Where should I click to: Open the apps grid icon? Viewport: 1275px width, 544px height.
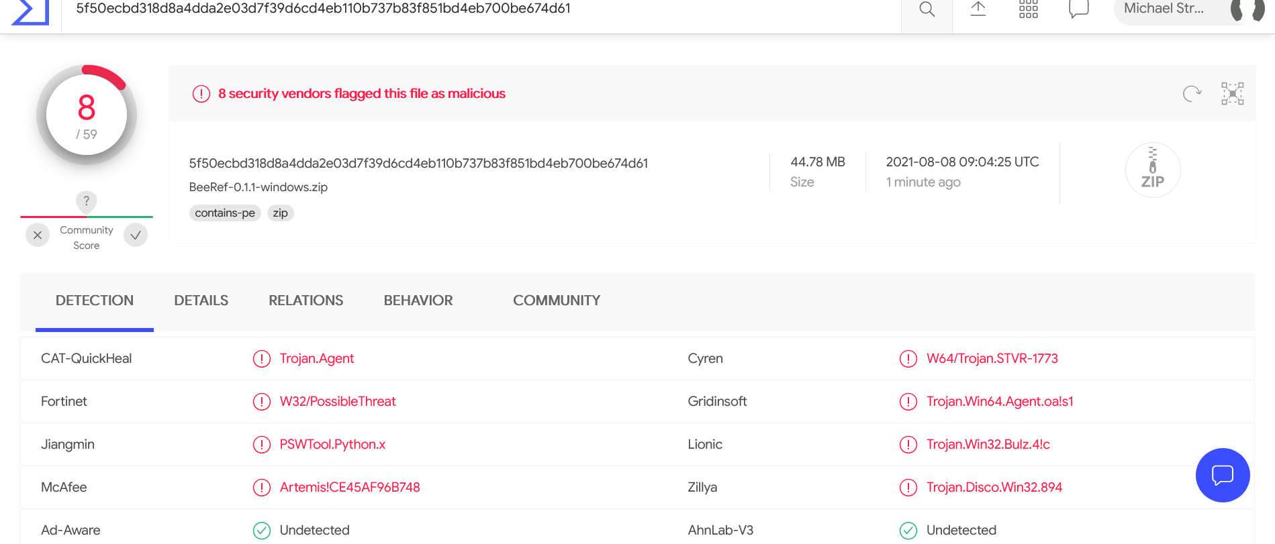point(1028,9)
